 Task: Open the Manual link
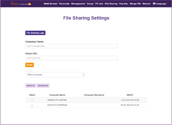[x=147, y=4]
